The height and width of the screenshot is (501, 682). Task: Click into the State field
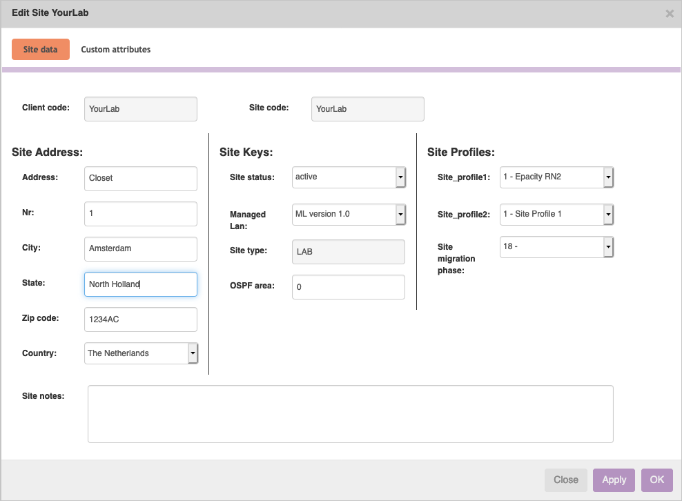141,284
